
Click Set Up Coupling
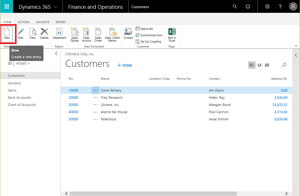pos(148,42)
